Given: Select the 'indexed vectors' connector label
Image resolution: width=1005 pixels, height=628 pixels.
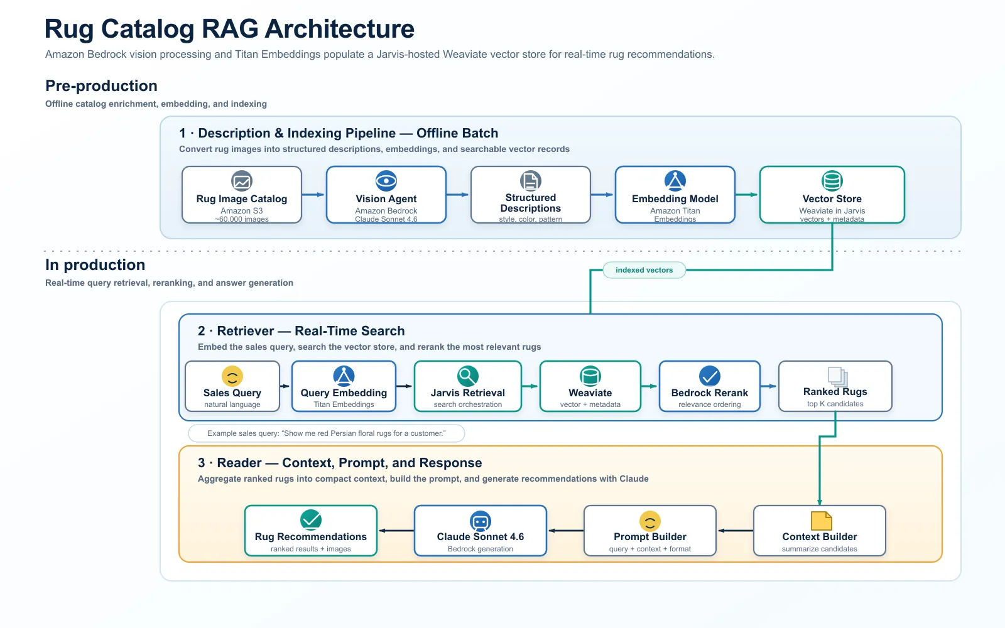Looking at the screenshot, I should [x=644, y=270].
